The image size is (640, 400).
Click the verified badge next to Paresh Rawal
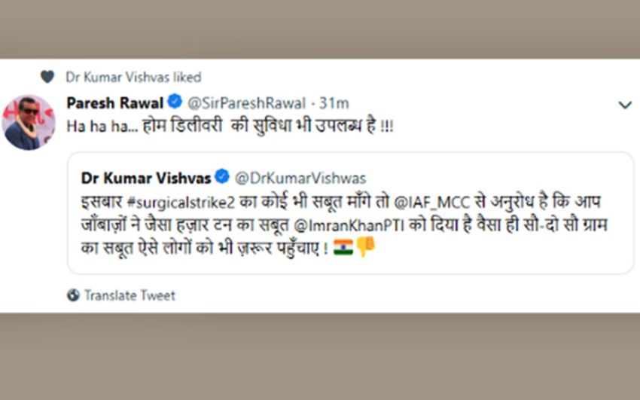172,103
